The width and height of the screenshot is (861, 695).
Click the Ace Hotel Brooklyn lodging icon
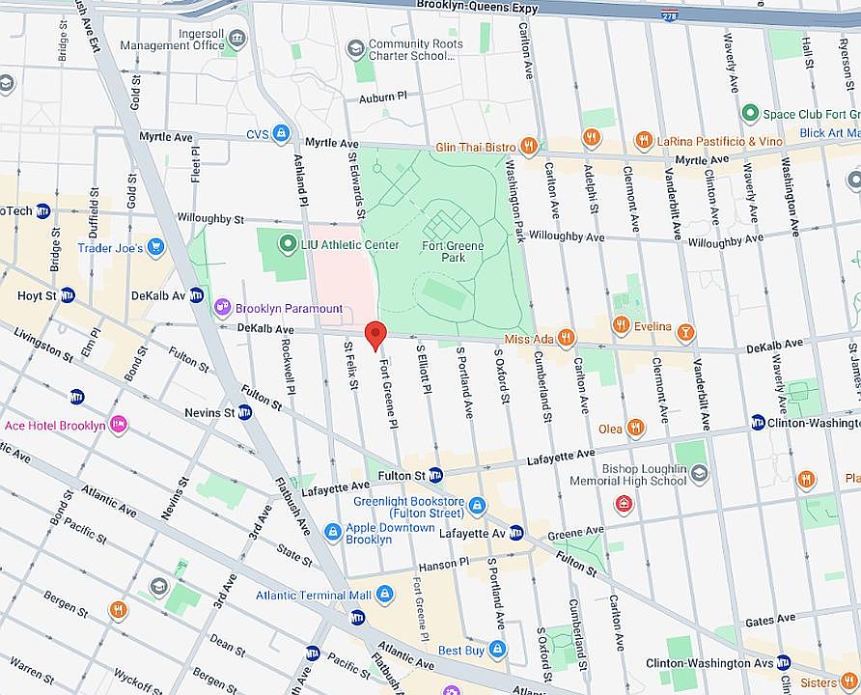[119, 425]
